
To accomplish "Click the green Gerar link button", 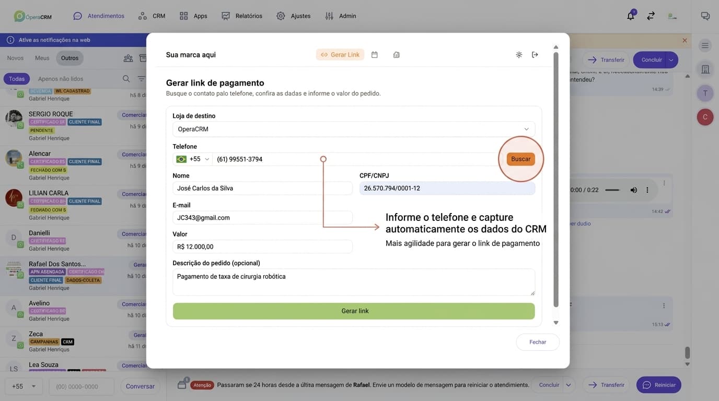I will coord(354,311).
